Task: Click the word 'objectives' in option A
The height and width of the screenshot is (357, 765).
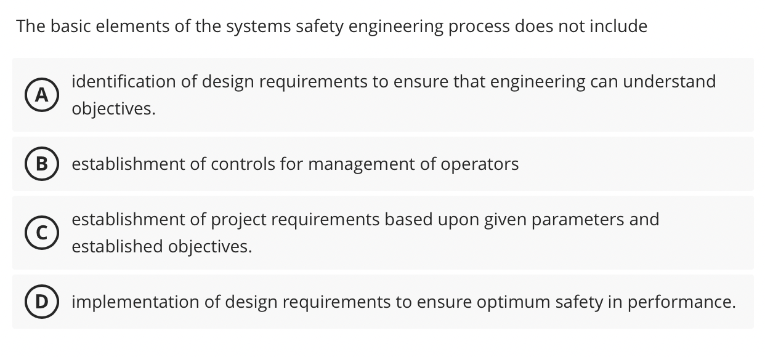Action: click(x=111, y=109)
